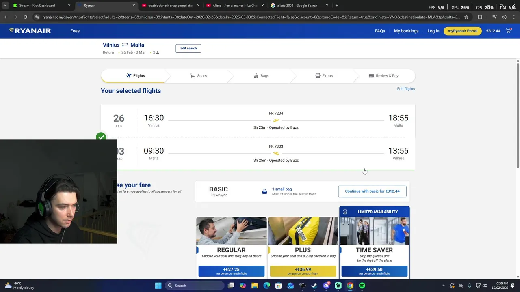Image resolution: width=520 pixels, height=292 pixels.
Task: Click the 1 small bag text
Action: point(282,189)
